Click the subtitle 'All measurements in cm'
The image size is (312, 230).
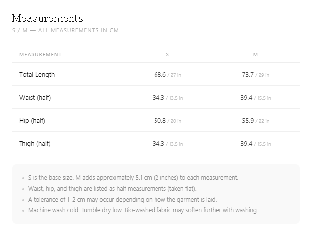65,30
